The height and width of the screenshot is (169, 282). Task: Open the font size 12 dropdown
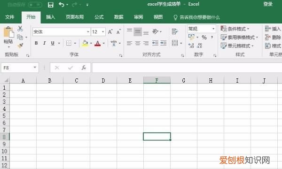[x=103, y=32]
